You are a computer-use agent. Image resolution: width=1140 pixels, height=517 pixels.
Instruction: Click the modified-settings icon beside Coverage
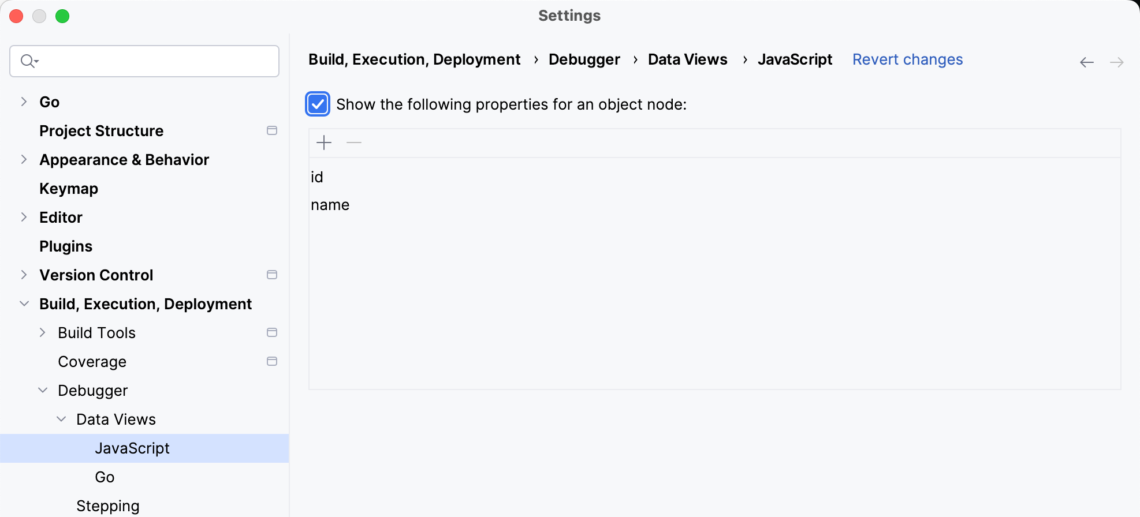coord(272,361)
